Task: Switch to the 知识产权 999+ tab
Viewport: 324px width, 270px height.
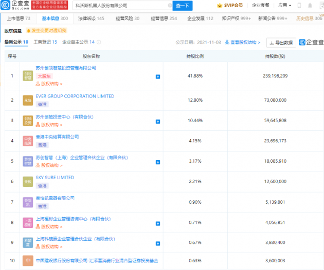Action: (x=237, y=18)
